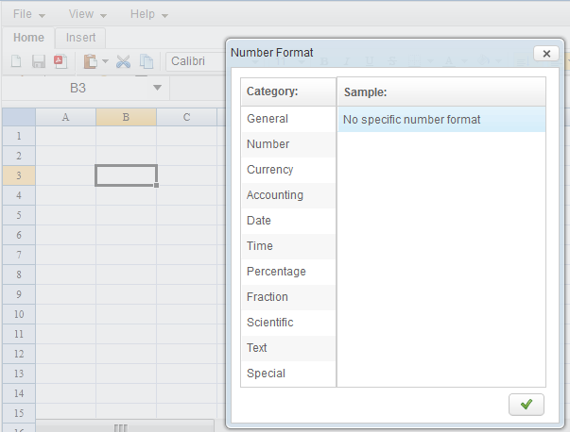This screenshot has height=432, width=570.
Task: Select column A header
Action: pos(65,117)
